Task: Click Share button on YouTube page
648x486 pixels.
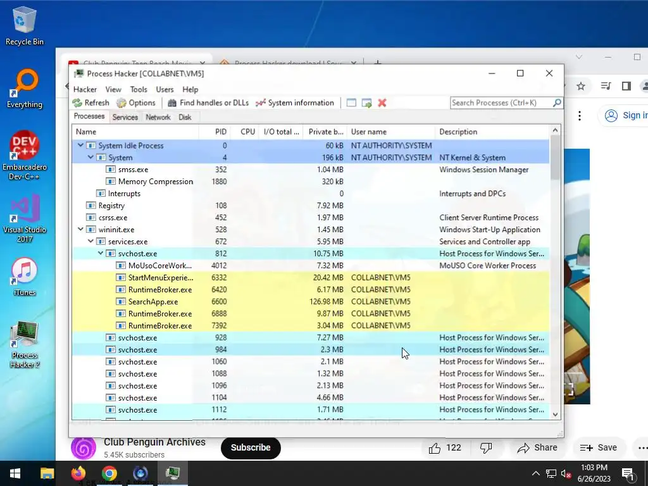Action: 537,448
